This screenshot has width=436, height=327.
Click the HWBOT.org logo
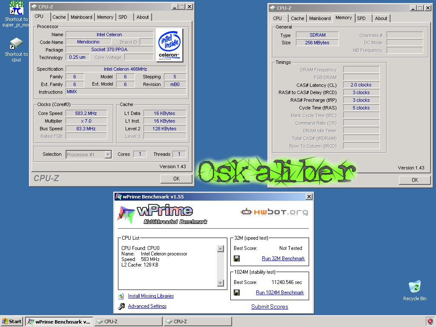(275, 212)
